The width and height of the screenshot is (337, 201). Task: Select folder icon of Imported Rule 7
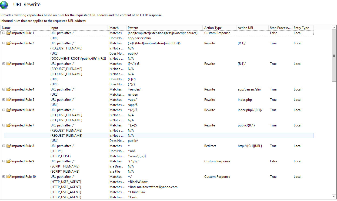pos(9,125)
